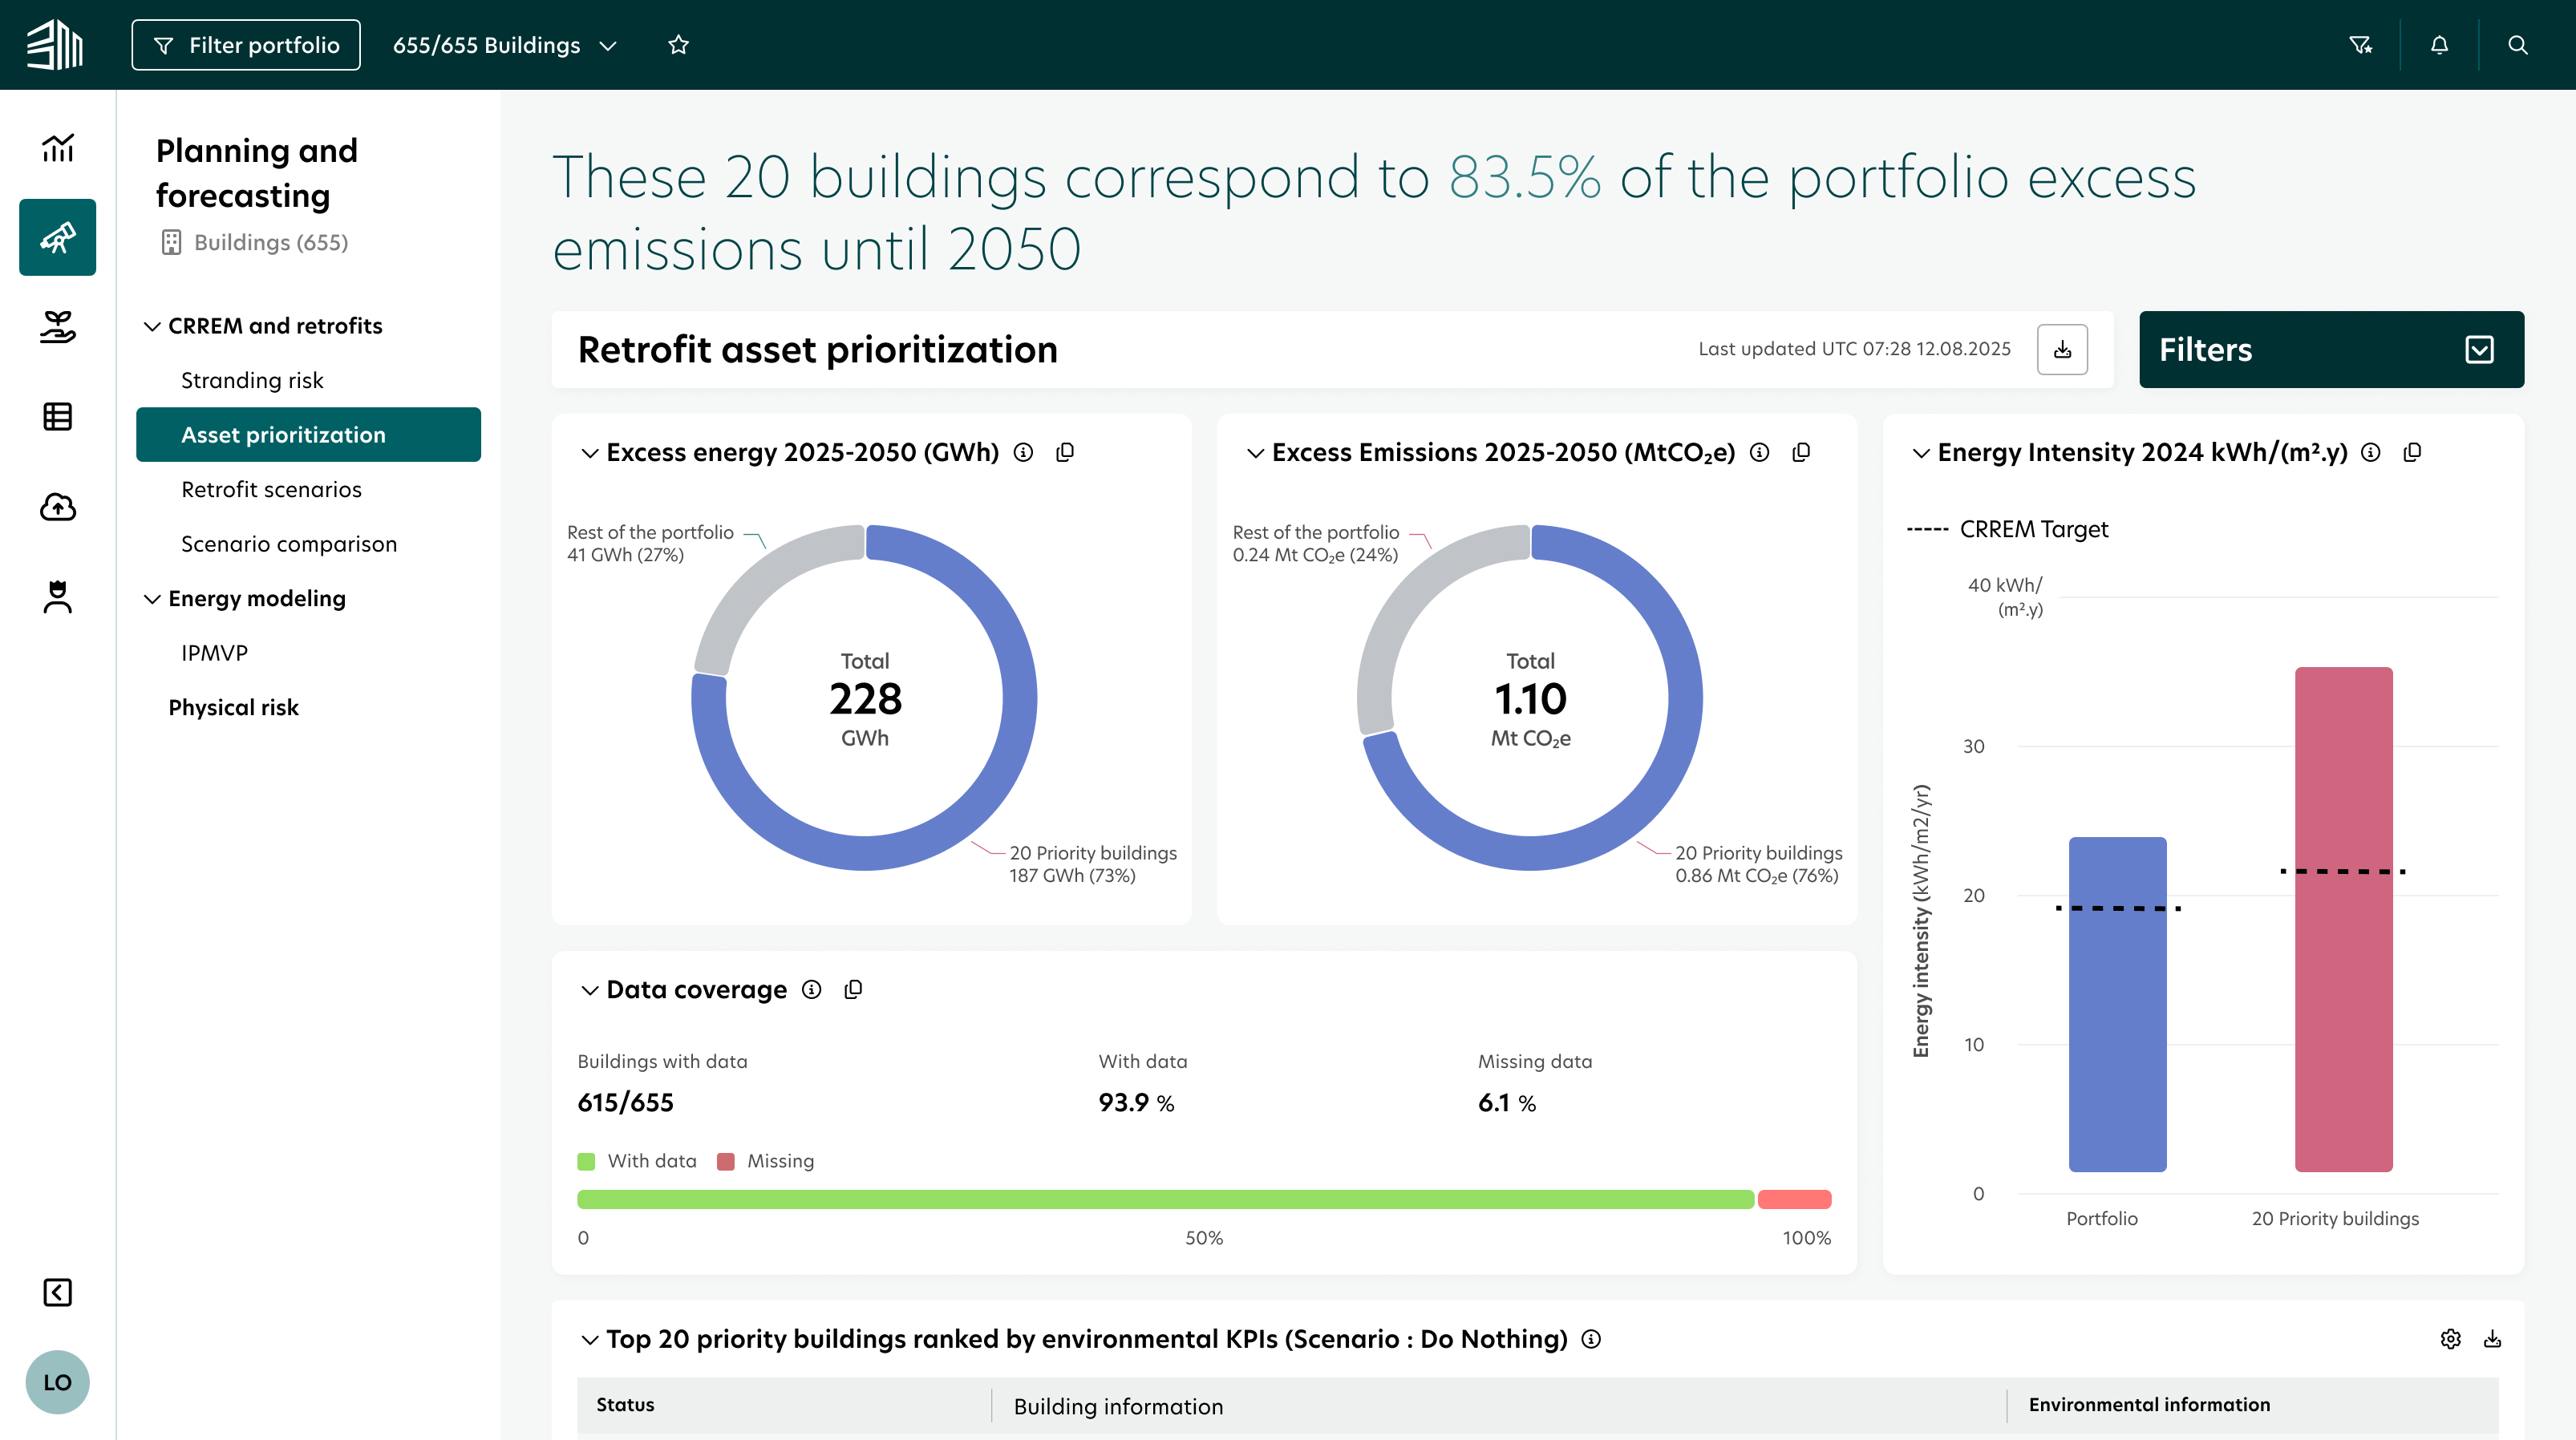Click the company logo icon
Image resolution: width=2576 pixels, height=1440 pixels.
[x=55, y=45]
